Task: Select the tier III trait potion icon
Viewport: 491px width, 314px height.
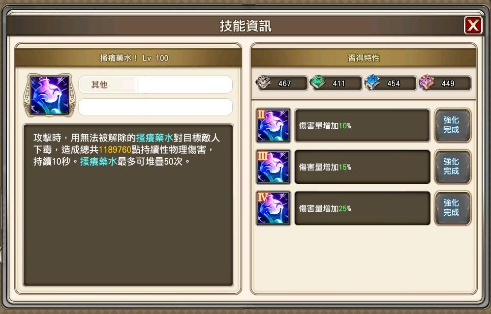Action: click(x=274, y=167)
